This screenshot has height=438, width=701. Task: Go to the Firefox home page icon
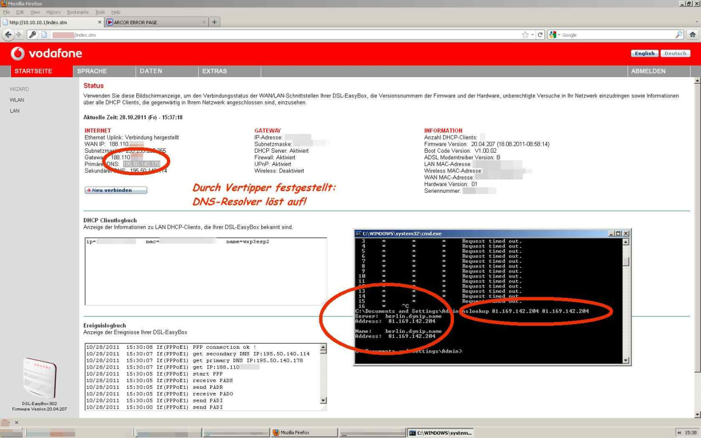(x=693, y=34)
